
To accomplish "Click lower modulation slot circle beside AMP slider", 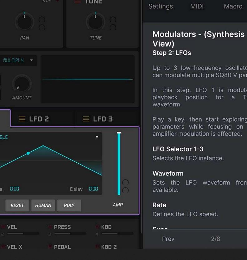I will pos(125,190).
